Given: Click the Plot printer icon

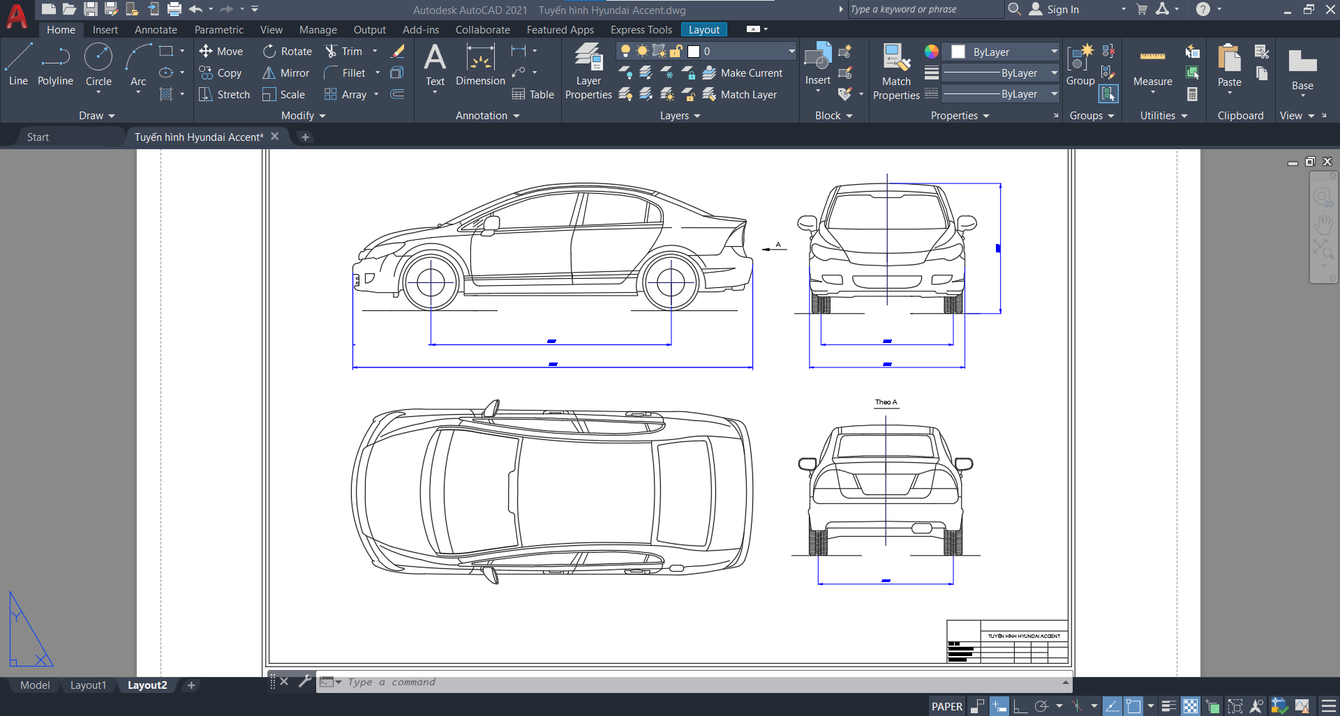Looking at the screenshot, I should (x=174, y=9).
